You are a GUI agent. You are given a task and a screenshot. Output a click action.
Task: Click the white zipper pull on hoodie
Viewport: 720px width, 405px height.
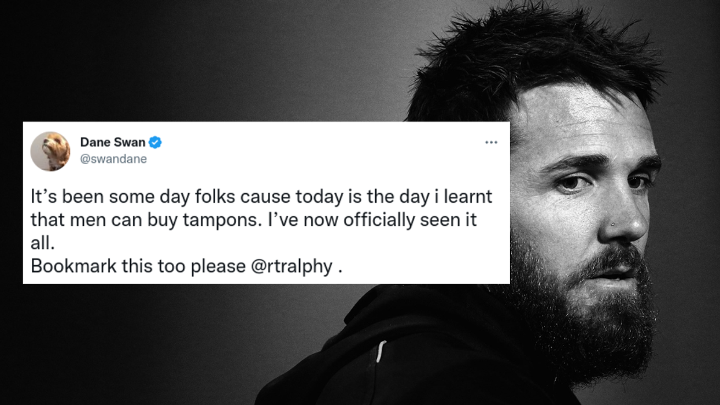point(380,351)
